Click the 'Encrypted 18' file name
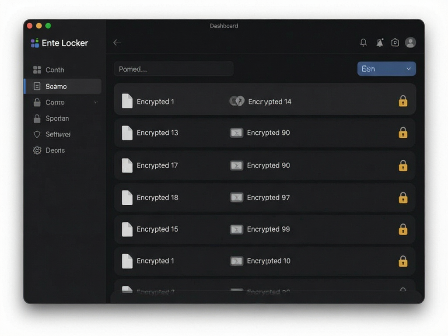Viewport: 448px width, 336px height. [x=157, y=197]
